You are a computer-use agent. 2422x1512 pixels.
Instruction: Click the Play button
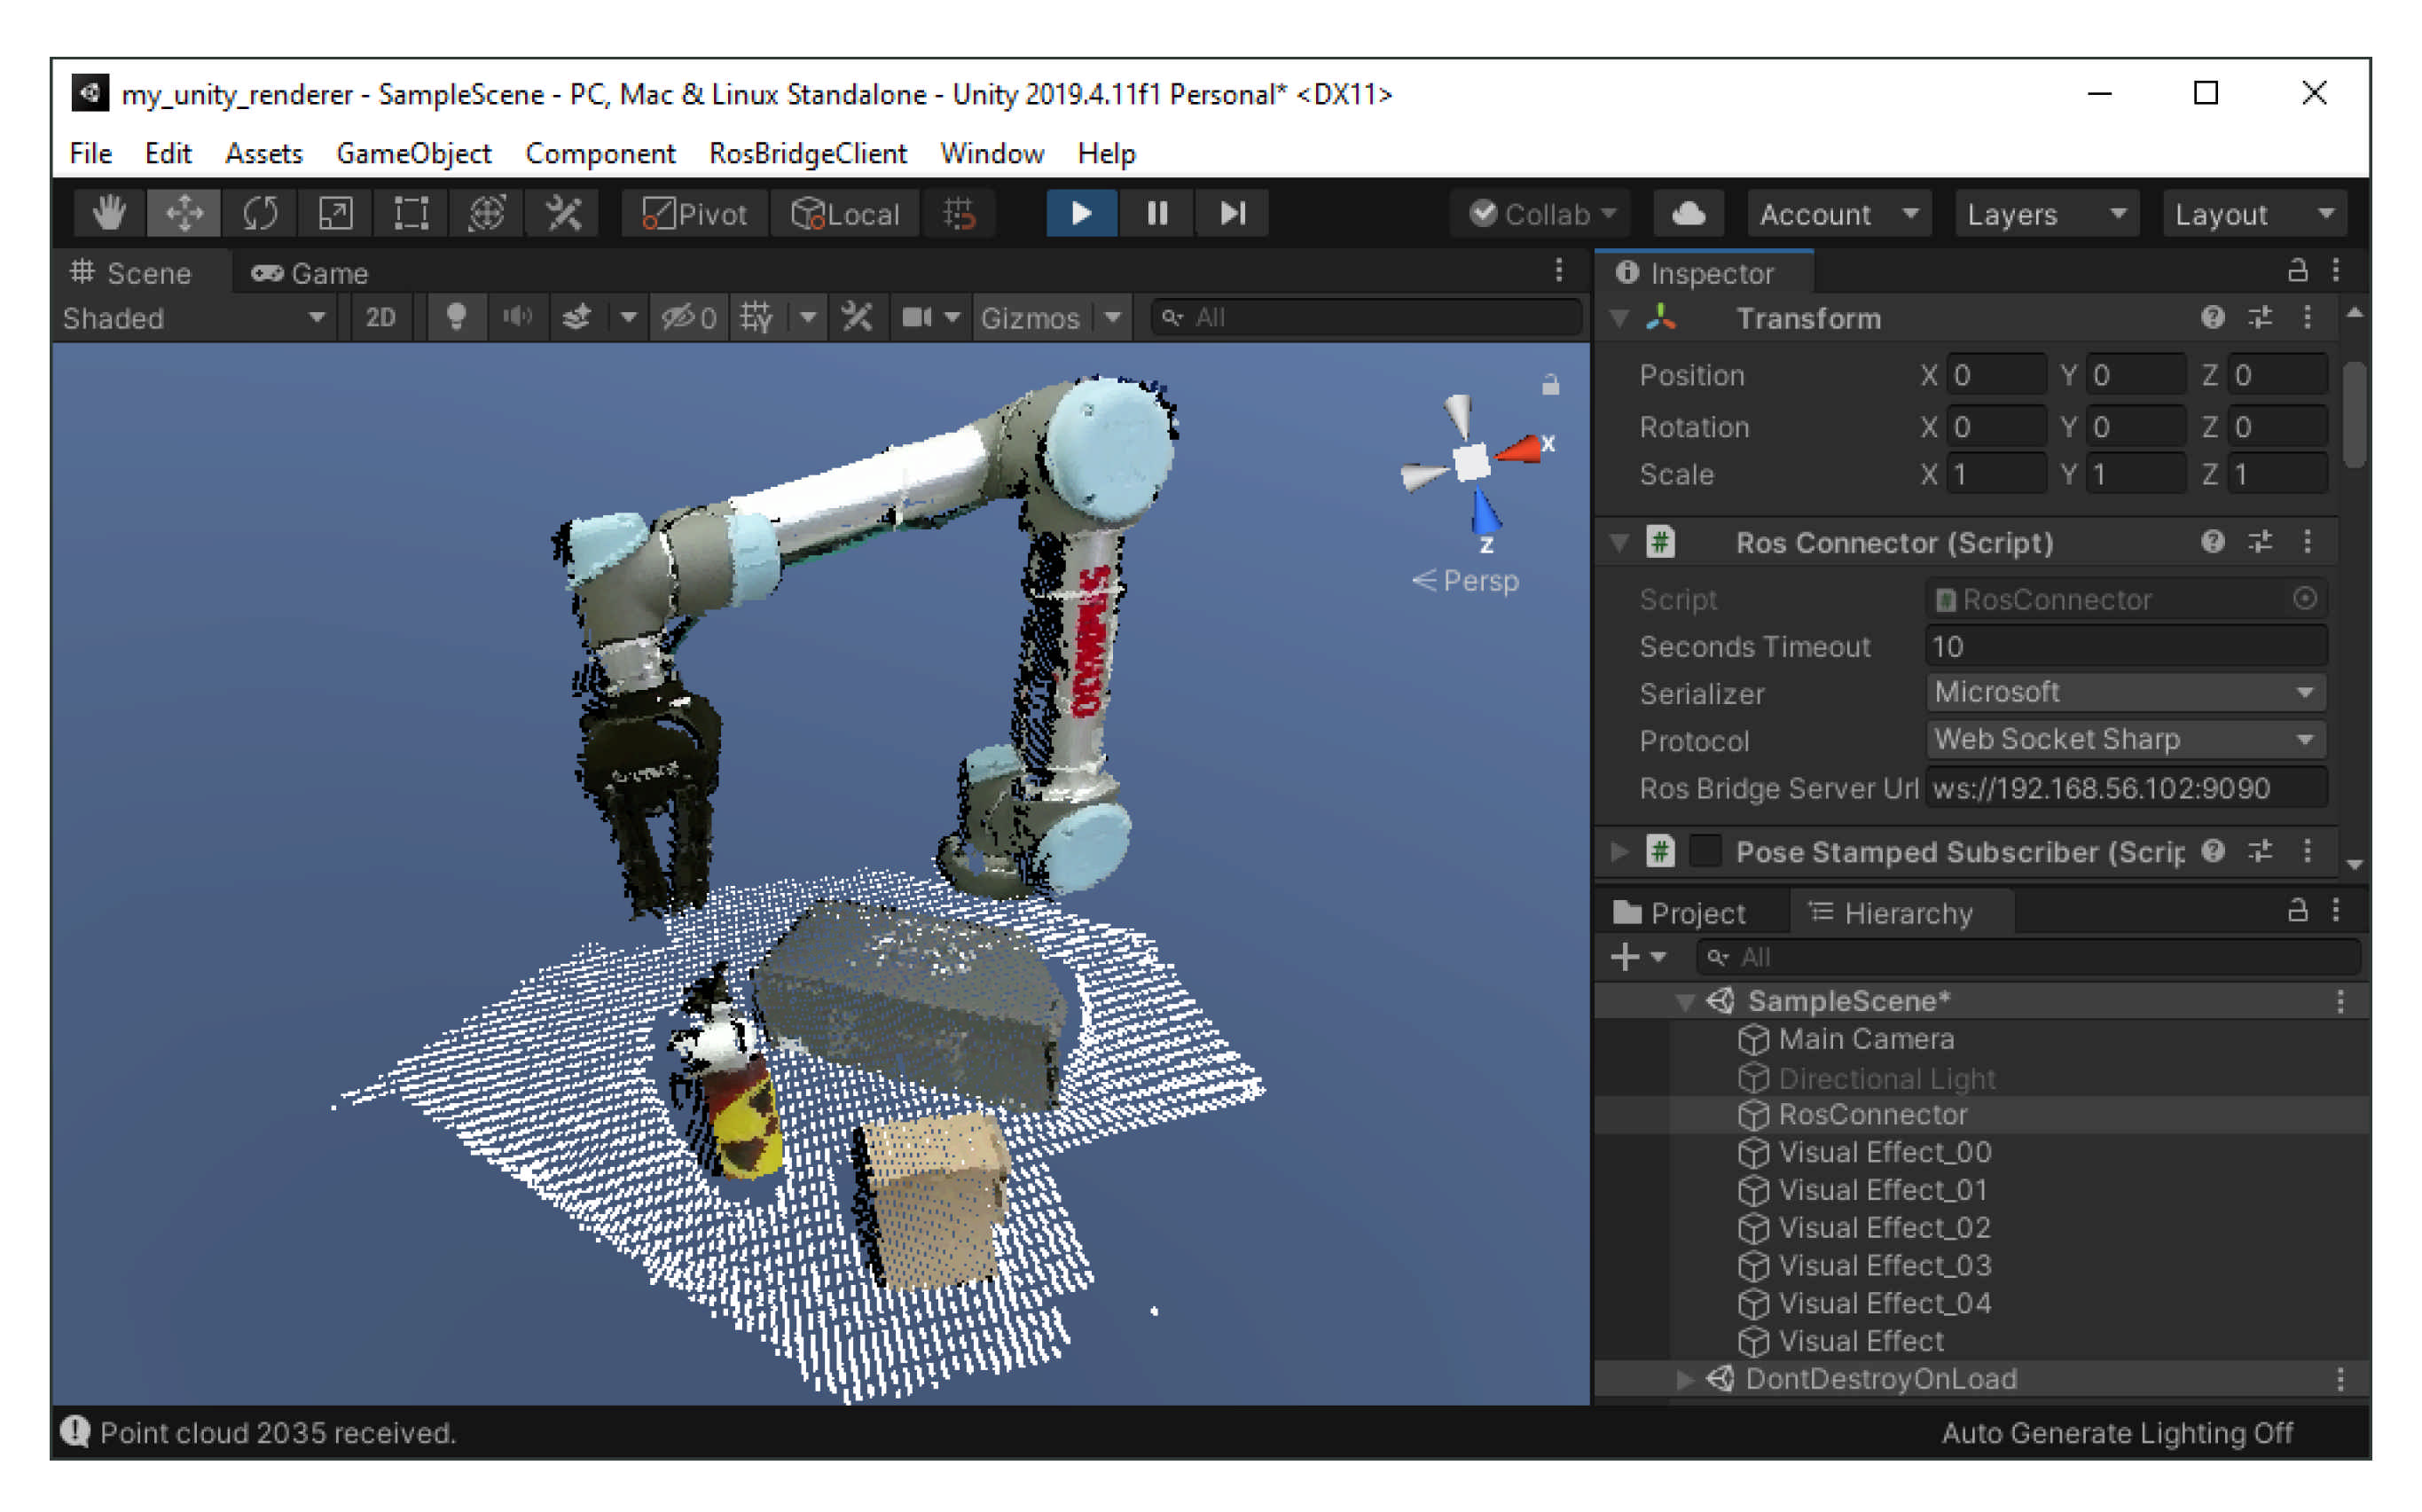[1082, 214]
